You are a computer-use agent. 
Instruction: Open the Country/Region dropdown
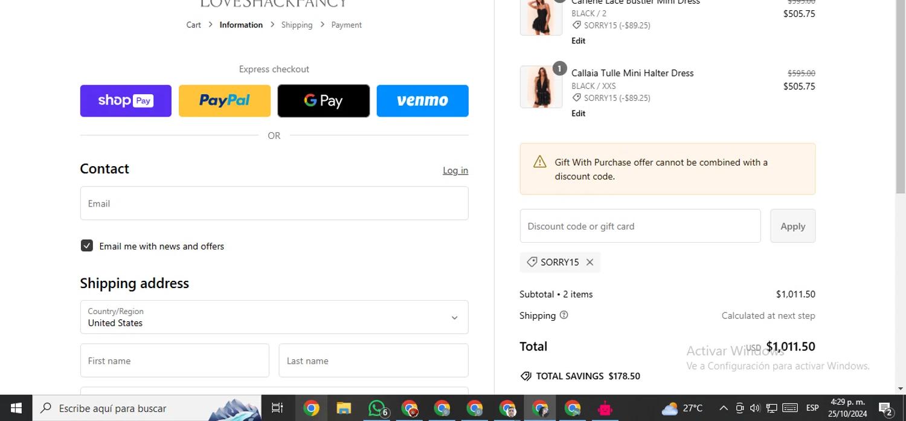(274, 317)
